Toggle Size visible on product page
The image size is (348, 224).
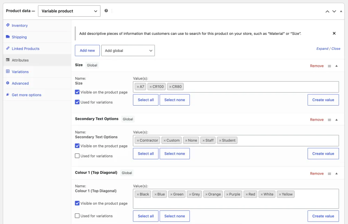[77, 92]
